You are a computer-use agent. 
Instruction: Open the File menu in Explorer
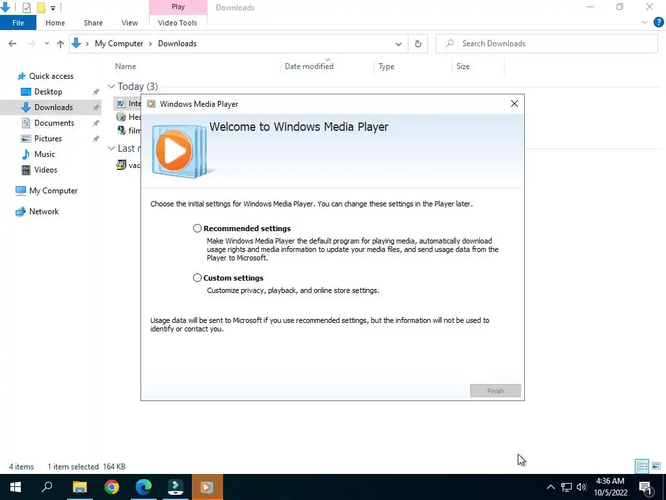[18, 23]
